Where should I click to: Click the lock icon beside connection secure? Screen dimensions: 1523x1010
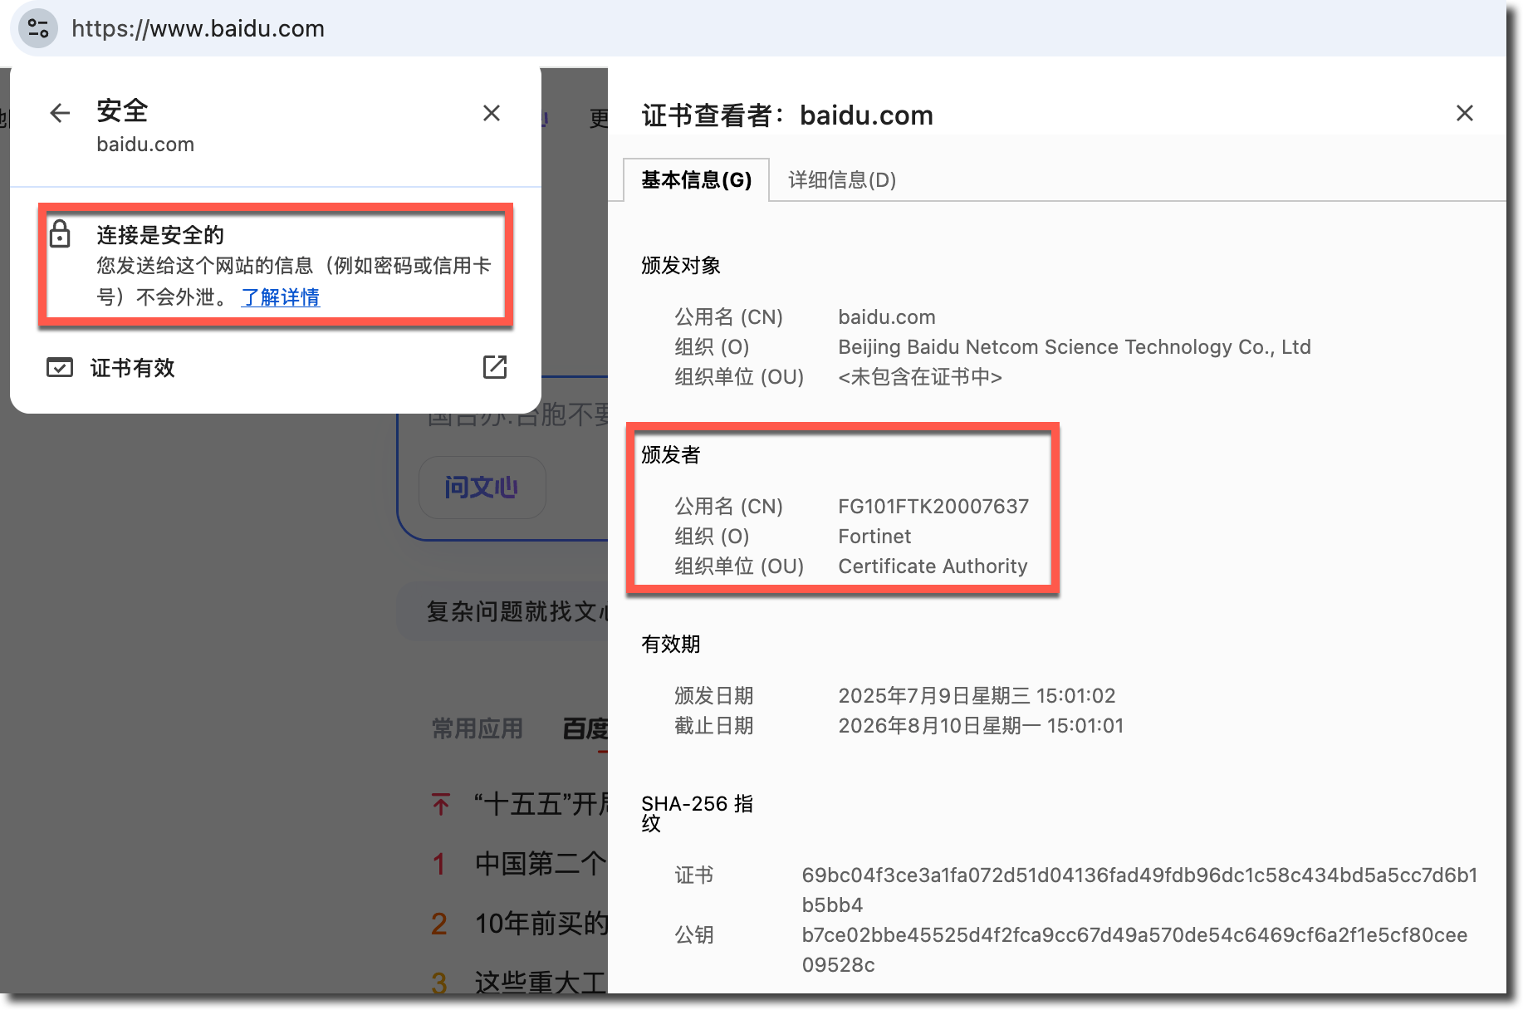[x=60, y=234]
